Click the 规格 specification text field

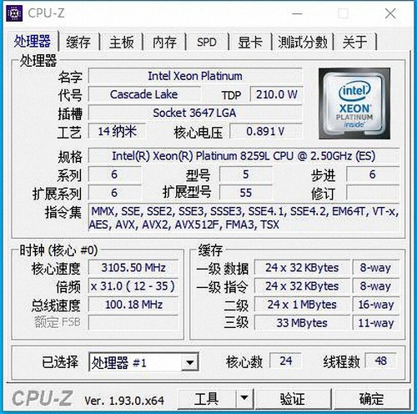244,156
